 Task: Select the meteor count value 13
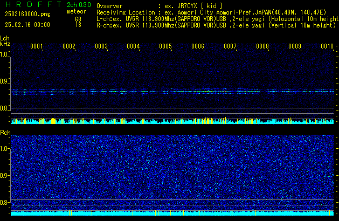(x=78, y=25)
